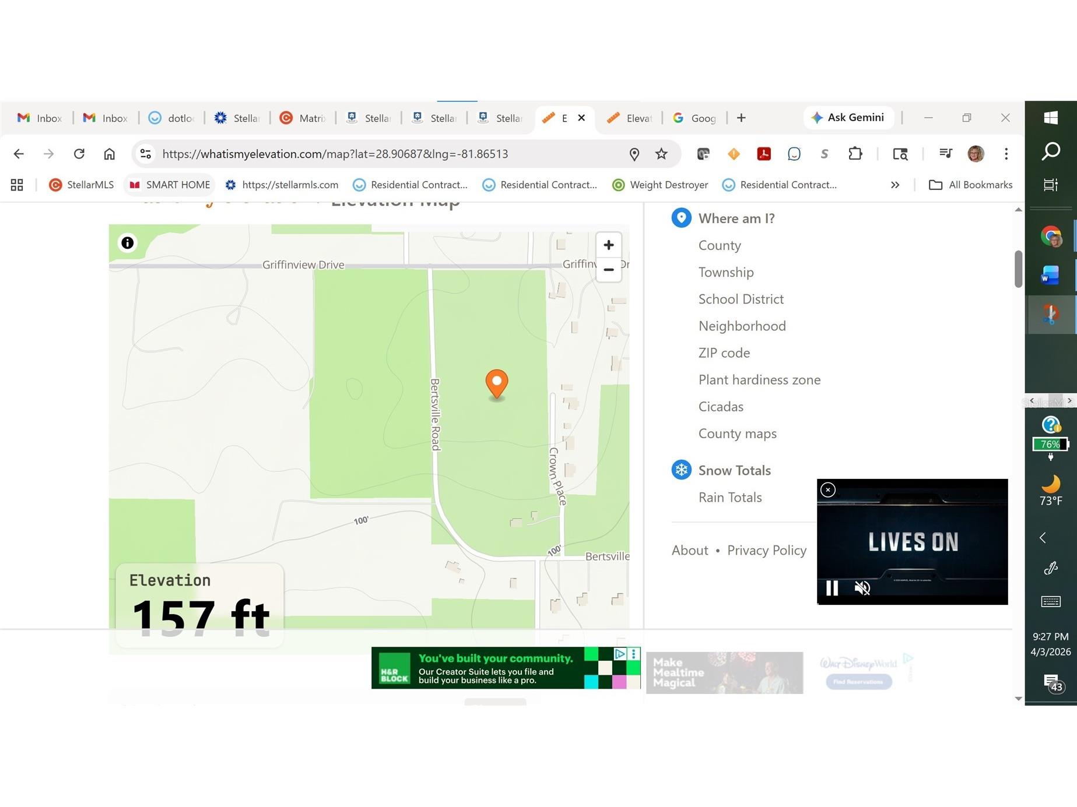Screen dimensions: 1077x807
Task: Open the Chrome three-dot menu
Action: [x=1006, y=154]
